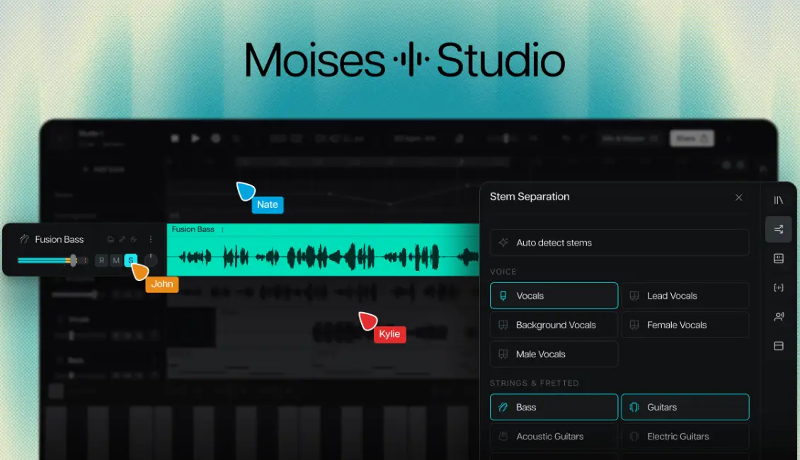Screen dimensions: 800x460
Task: Open the Fusion Bass clip options dots
Action: click(222, 230)
